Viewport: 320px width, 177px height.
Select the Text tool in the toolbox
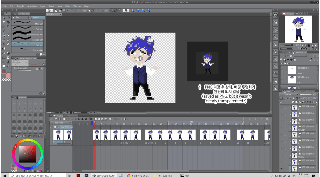pos(8,62)
